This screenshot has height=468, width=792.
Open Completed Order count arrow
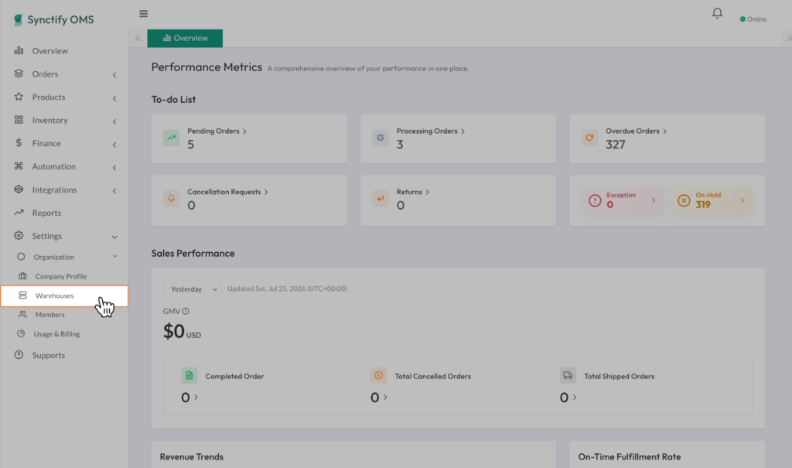tap(196, 398)
